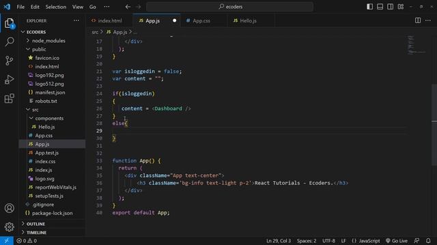Open logo512.png file
437x245 pixels.
[x=49, y=84]
